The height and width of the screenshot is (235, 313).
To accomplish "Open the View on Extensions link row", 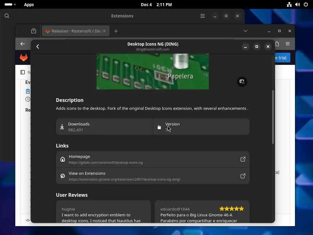I will pos(153,176).
